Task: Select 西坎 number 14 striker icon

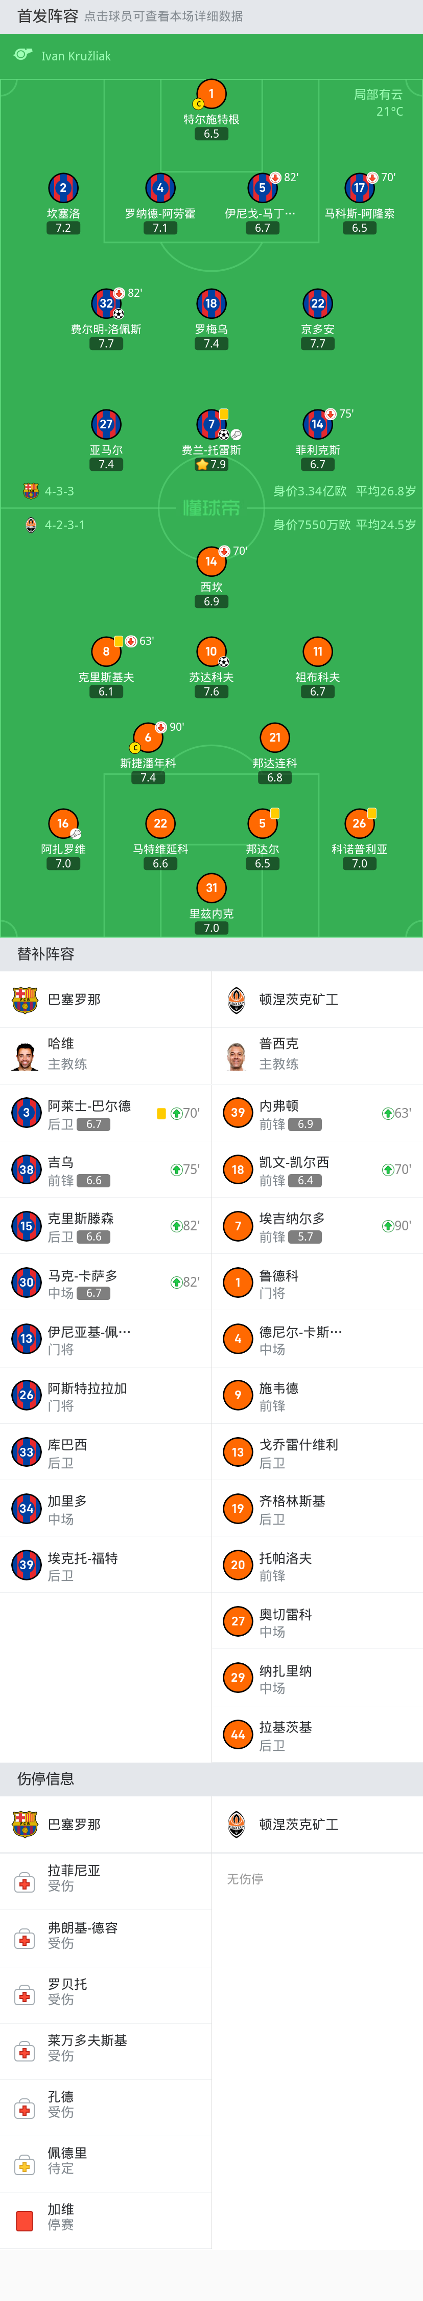Action: (212, 561)
